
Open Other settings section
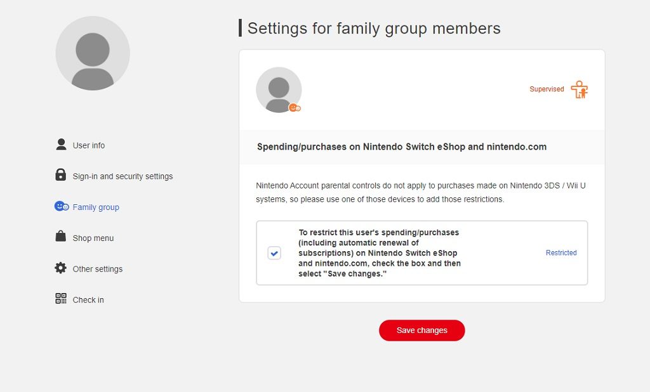click(97, 269)
